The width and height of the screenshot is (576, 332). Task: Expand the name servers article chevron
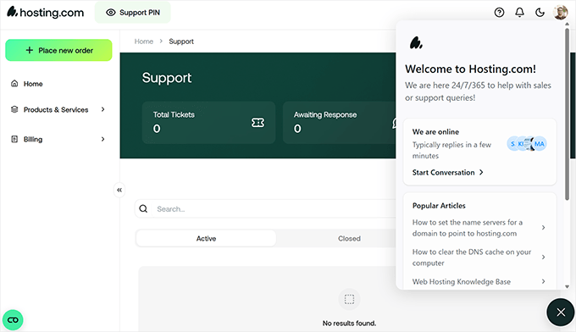(543, 228)
